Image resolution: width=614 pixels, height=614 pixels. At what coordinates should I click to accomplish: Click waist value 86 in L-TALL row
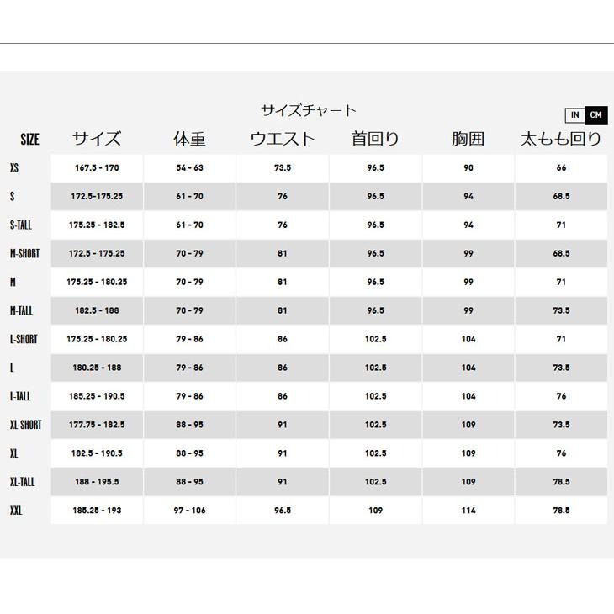point(283,396)
